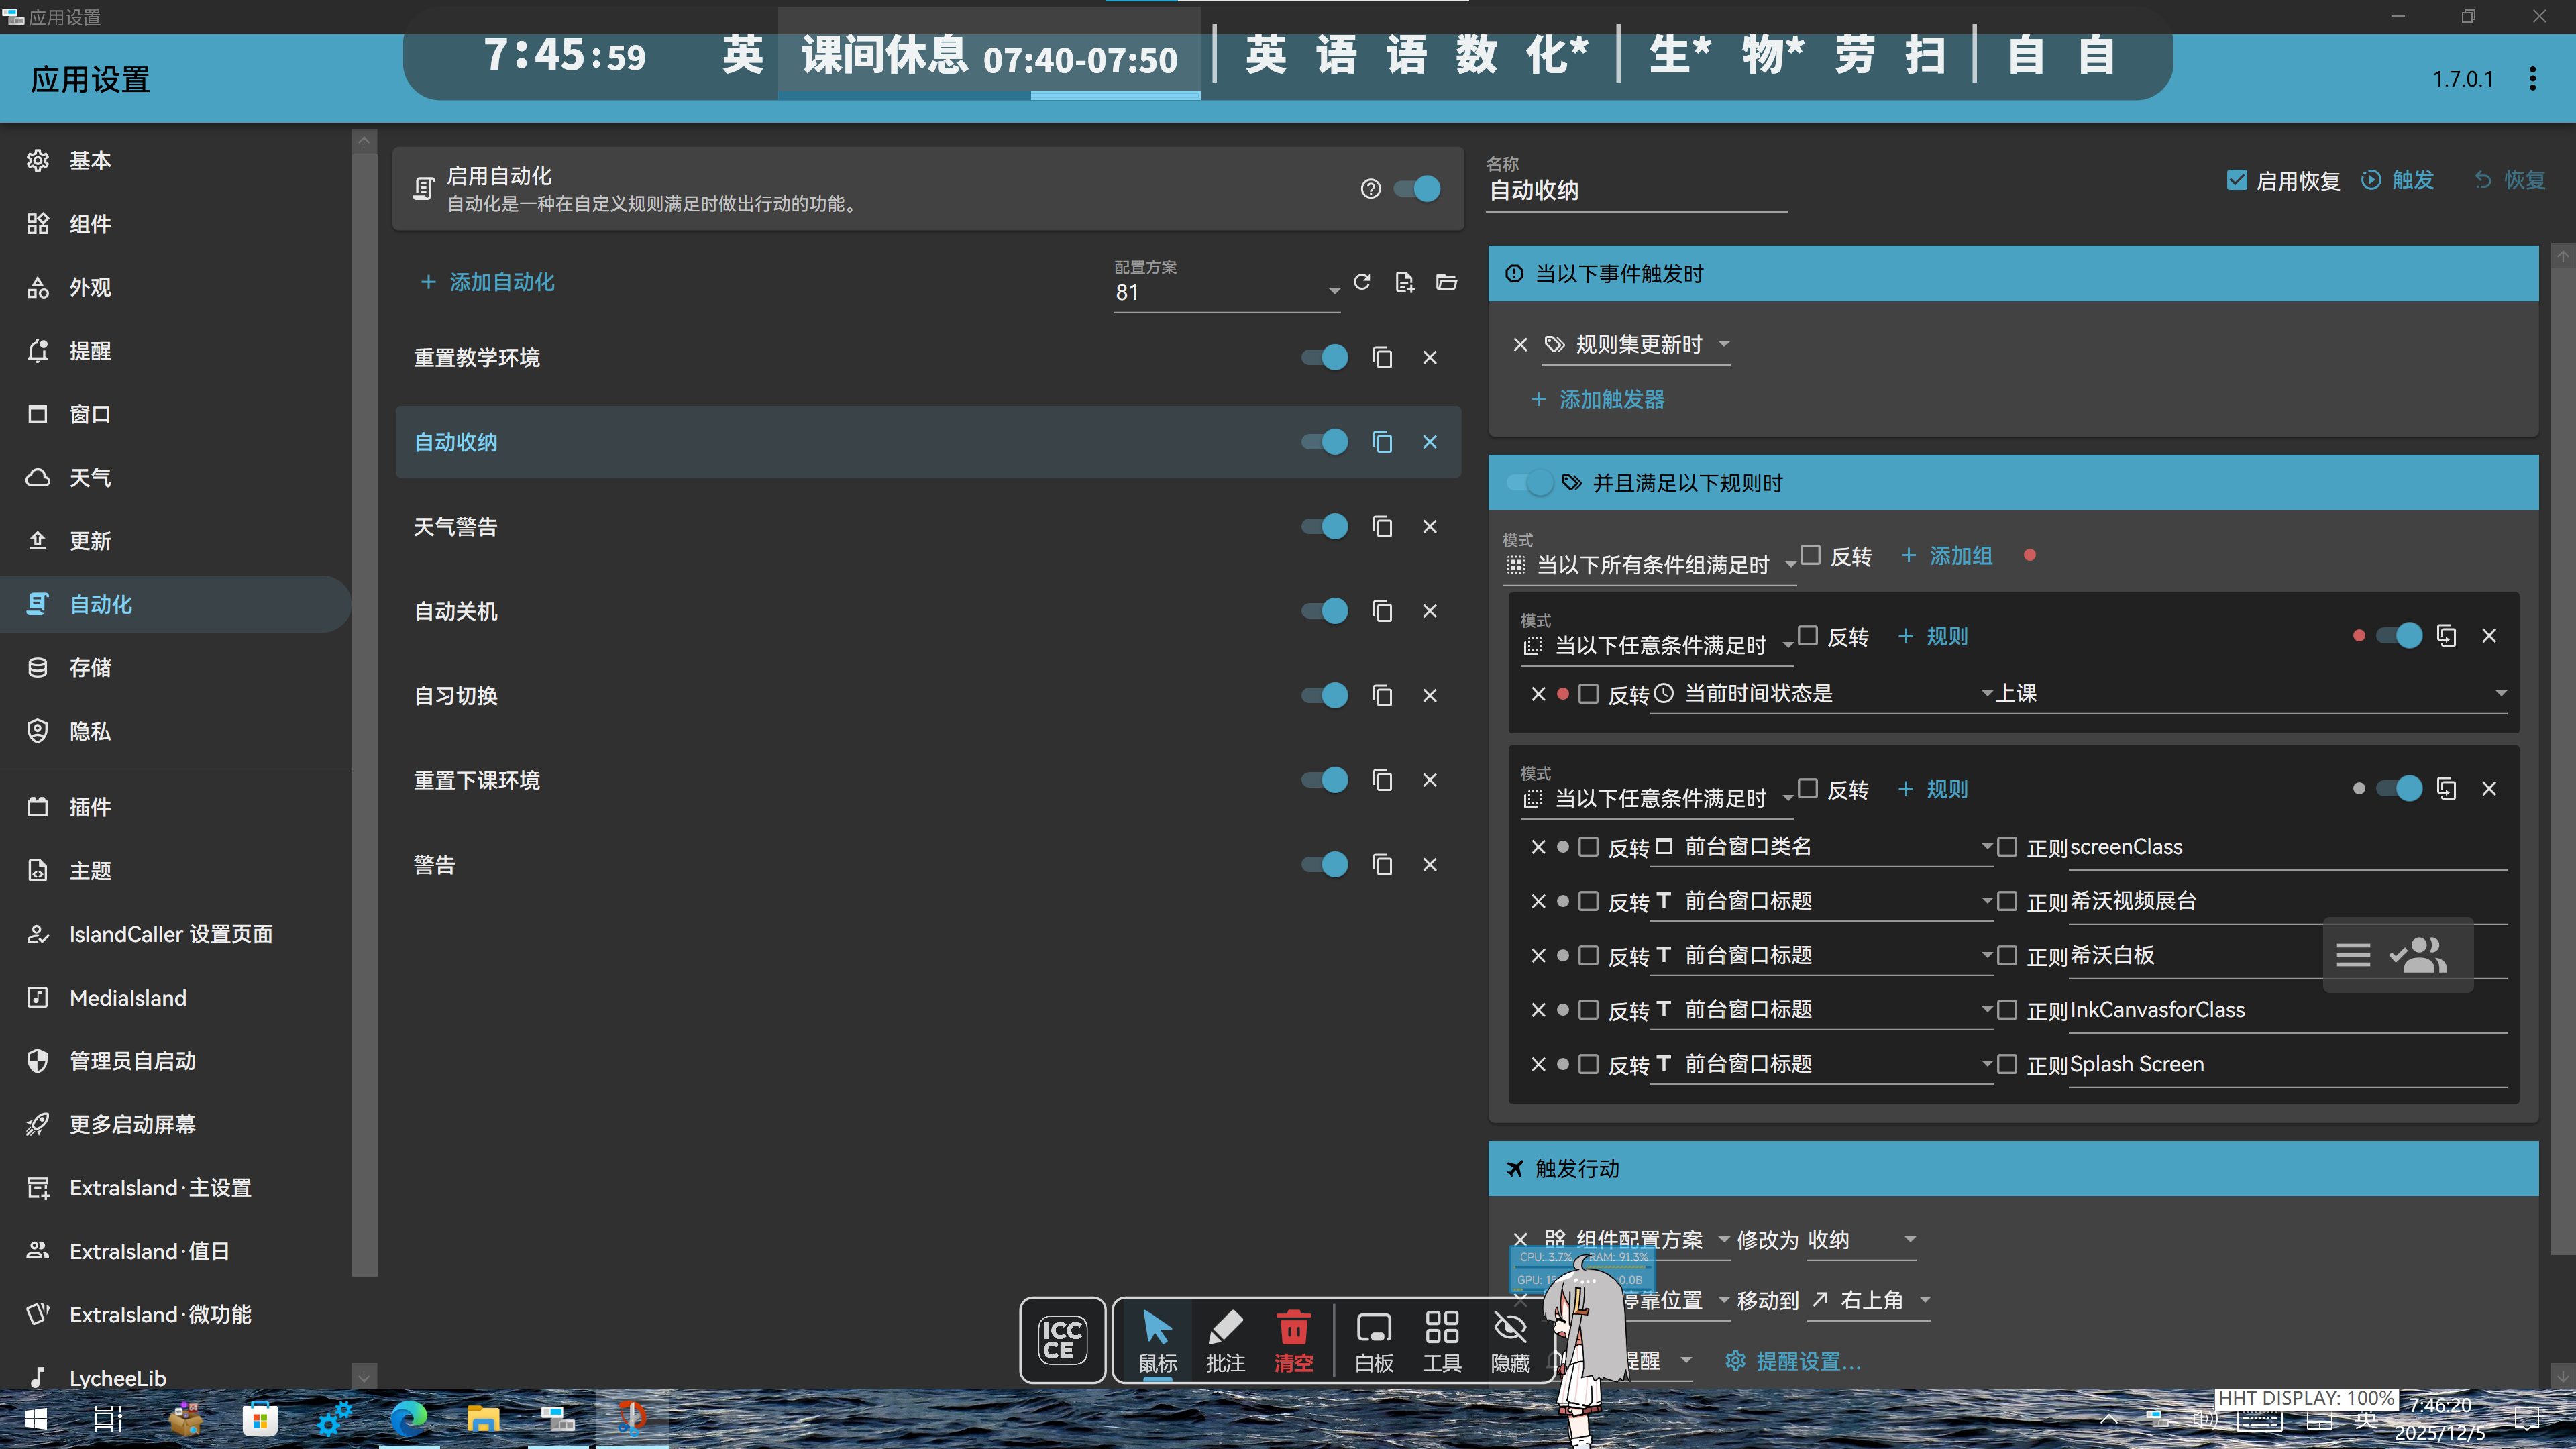The width and height of the screenshot is (2576, 1449).
Task: Click the refresh profile icon
Action: point(1362,282)
